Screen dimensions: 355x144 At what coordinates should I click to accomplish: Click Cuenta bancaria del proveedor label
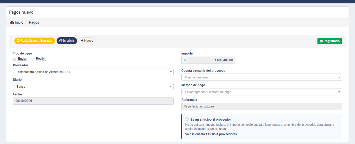(x=204, y=71)
